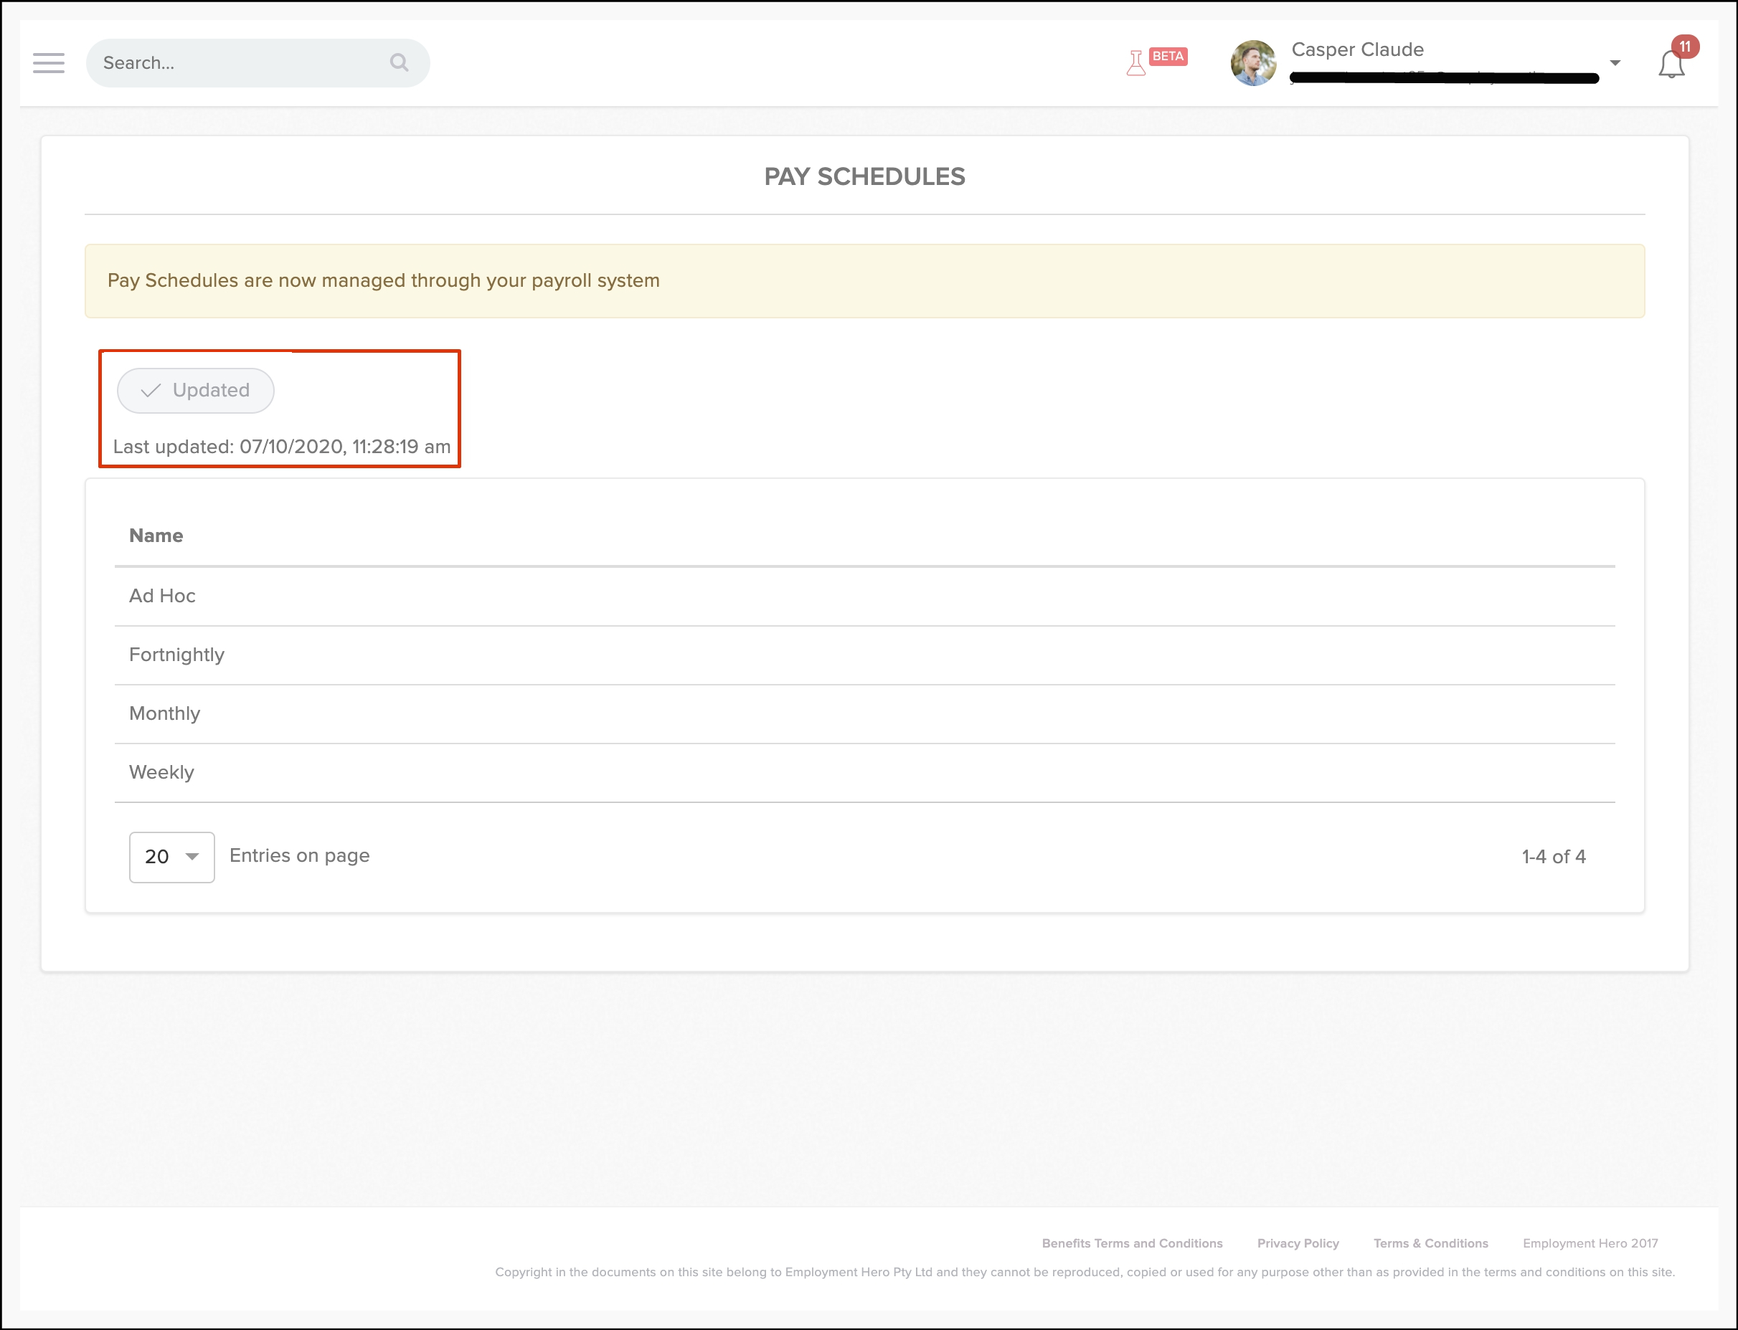Select the Fortnightly pay schedule row
Viewport: 1738px width, 1330px height.
(176, 655)
